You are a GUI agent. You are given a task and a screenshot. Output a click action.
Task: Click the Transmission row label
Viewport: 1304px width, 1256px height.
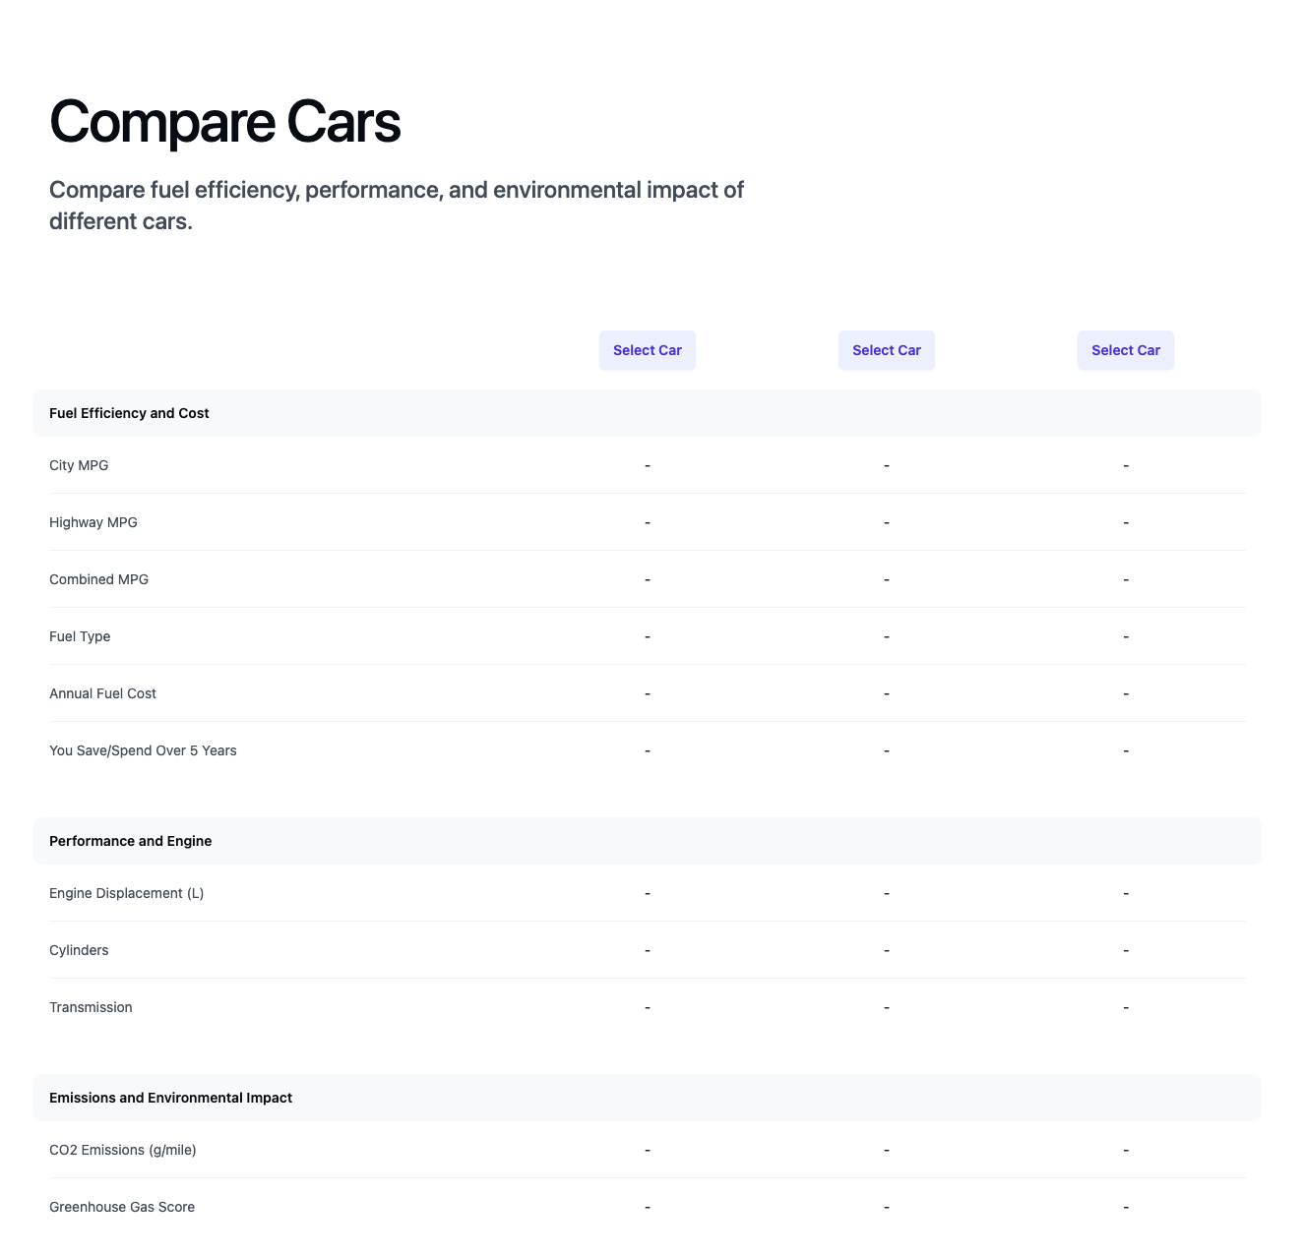(x=91, y=1007)
